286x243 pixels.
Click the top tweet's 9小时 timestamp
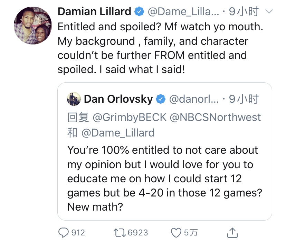click(x=244, y=11)
